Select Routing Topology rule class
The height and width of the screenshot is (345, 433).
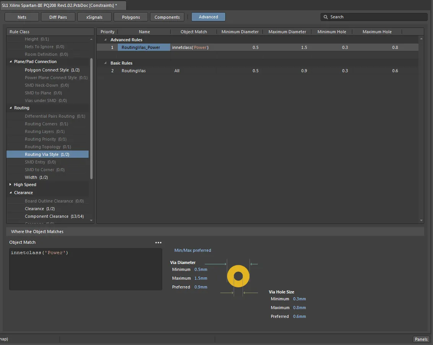point(48,147)
